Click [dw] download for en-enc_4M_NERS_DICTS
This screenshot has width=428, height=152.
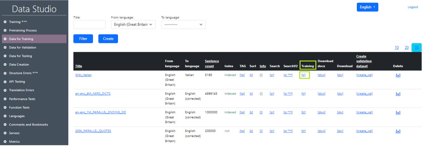[x=340, y=94]
